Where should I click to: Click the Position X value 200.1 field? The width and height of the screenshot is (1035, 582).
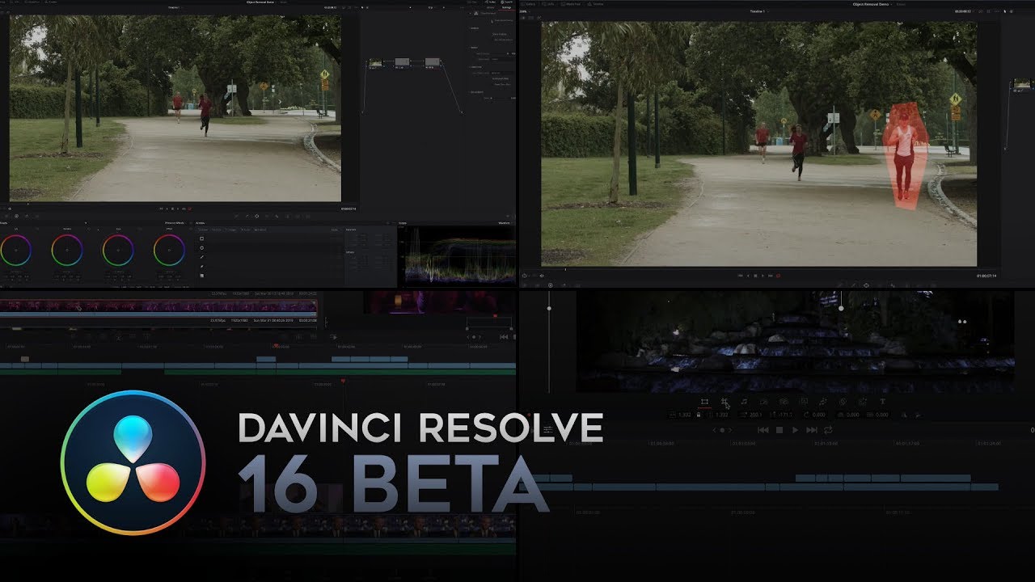click(x=755, y=415)
